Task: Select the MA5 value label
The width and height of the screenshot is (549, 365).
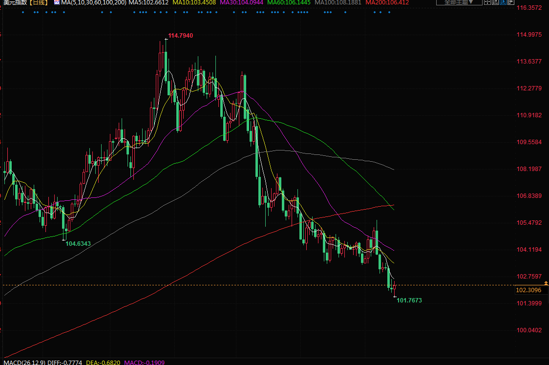Action: (148, 2)
